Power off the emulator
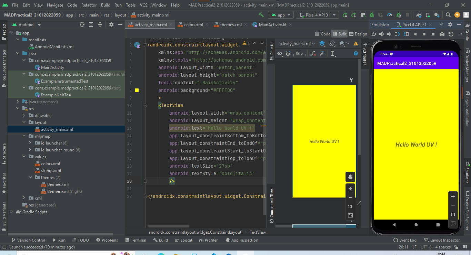471x255 pixels. point(374,34)
